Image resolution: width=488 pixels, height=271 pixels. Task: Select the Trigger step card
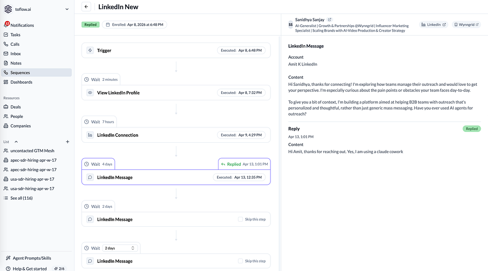(176, 50)
